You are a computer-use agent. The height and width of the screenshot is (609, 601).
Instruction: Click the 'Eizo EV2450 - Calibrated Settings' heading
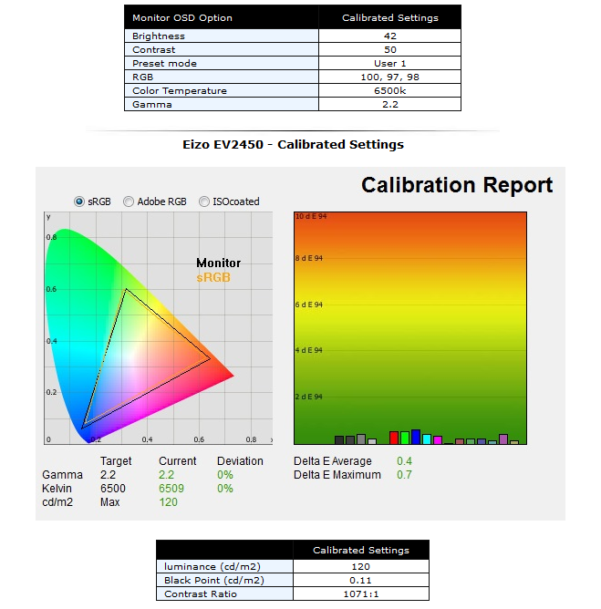tap(293, 144)
